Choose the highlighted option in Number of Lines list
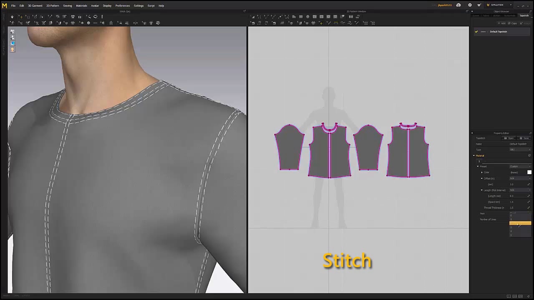 (x=520, y=224)
